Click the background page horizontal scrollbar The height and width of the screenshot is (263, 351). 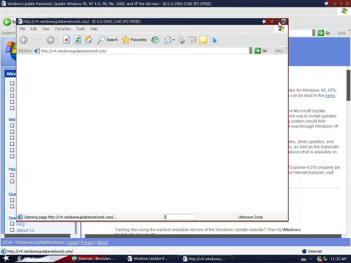tap(213, 236)
